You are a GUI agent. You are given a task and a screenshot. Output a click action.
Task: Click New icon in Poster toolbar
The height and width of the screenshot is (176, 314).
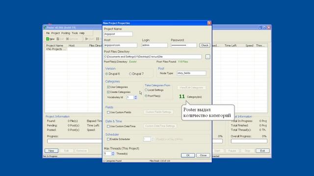pos(50,39)
